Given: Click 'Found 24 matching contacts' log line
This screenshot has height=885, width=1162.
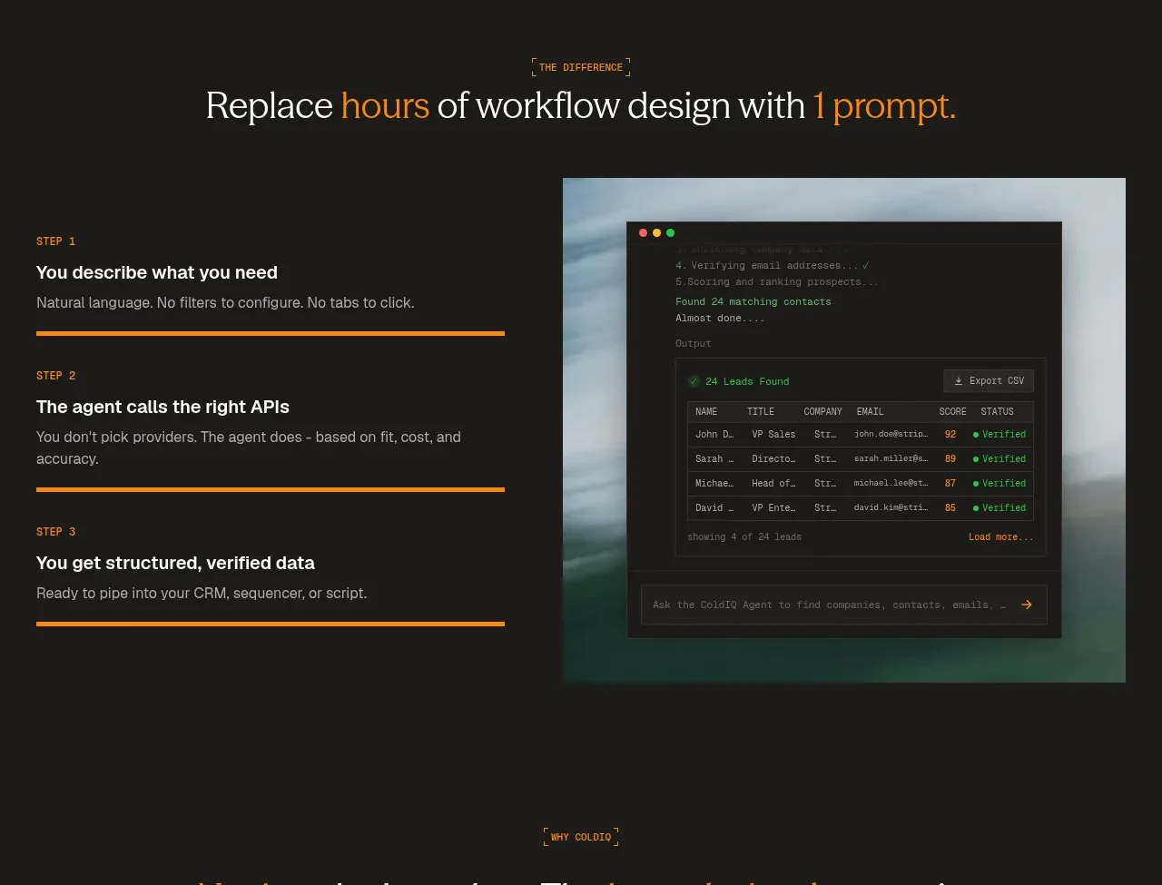Looking at the screenshot, I should pos(753,301).
